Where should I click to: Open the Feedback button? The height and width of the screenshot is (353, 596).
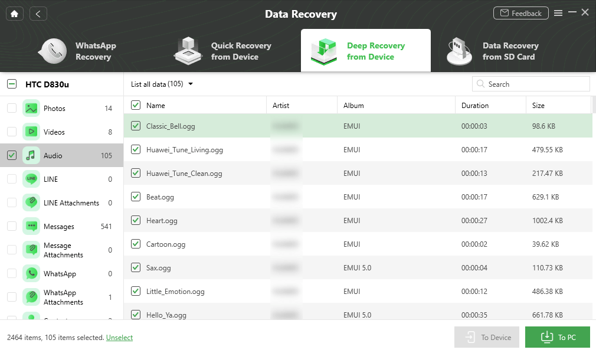click(520, 14)
